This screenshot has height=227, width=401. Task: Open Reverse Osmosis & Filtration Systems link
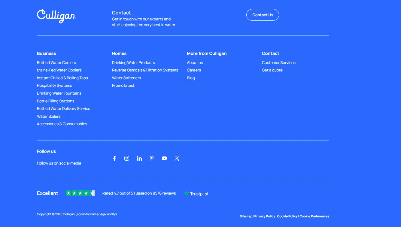pyautogui.click(x=145, y=70)
